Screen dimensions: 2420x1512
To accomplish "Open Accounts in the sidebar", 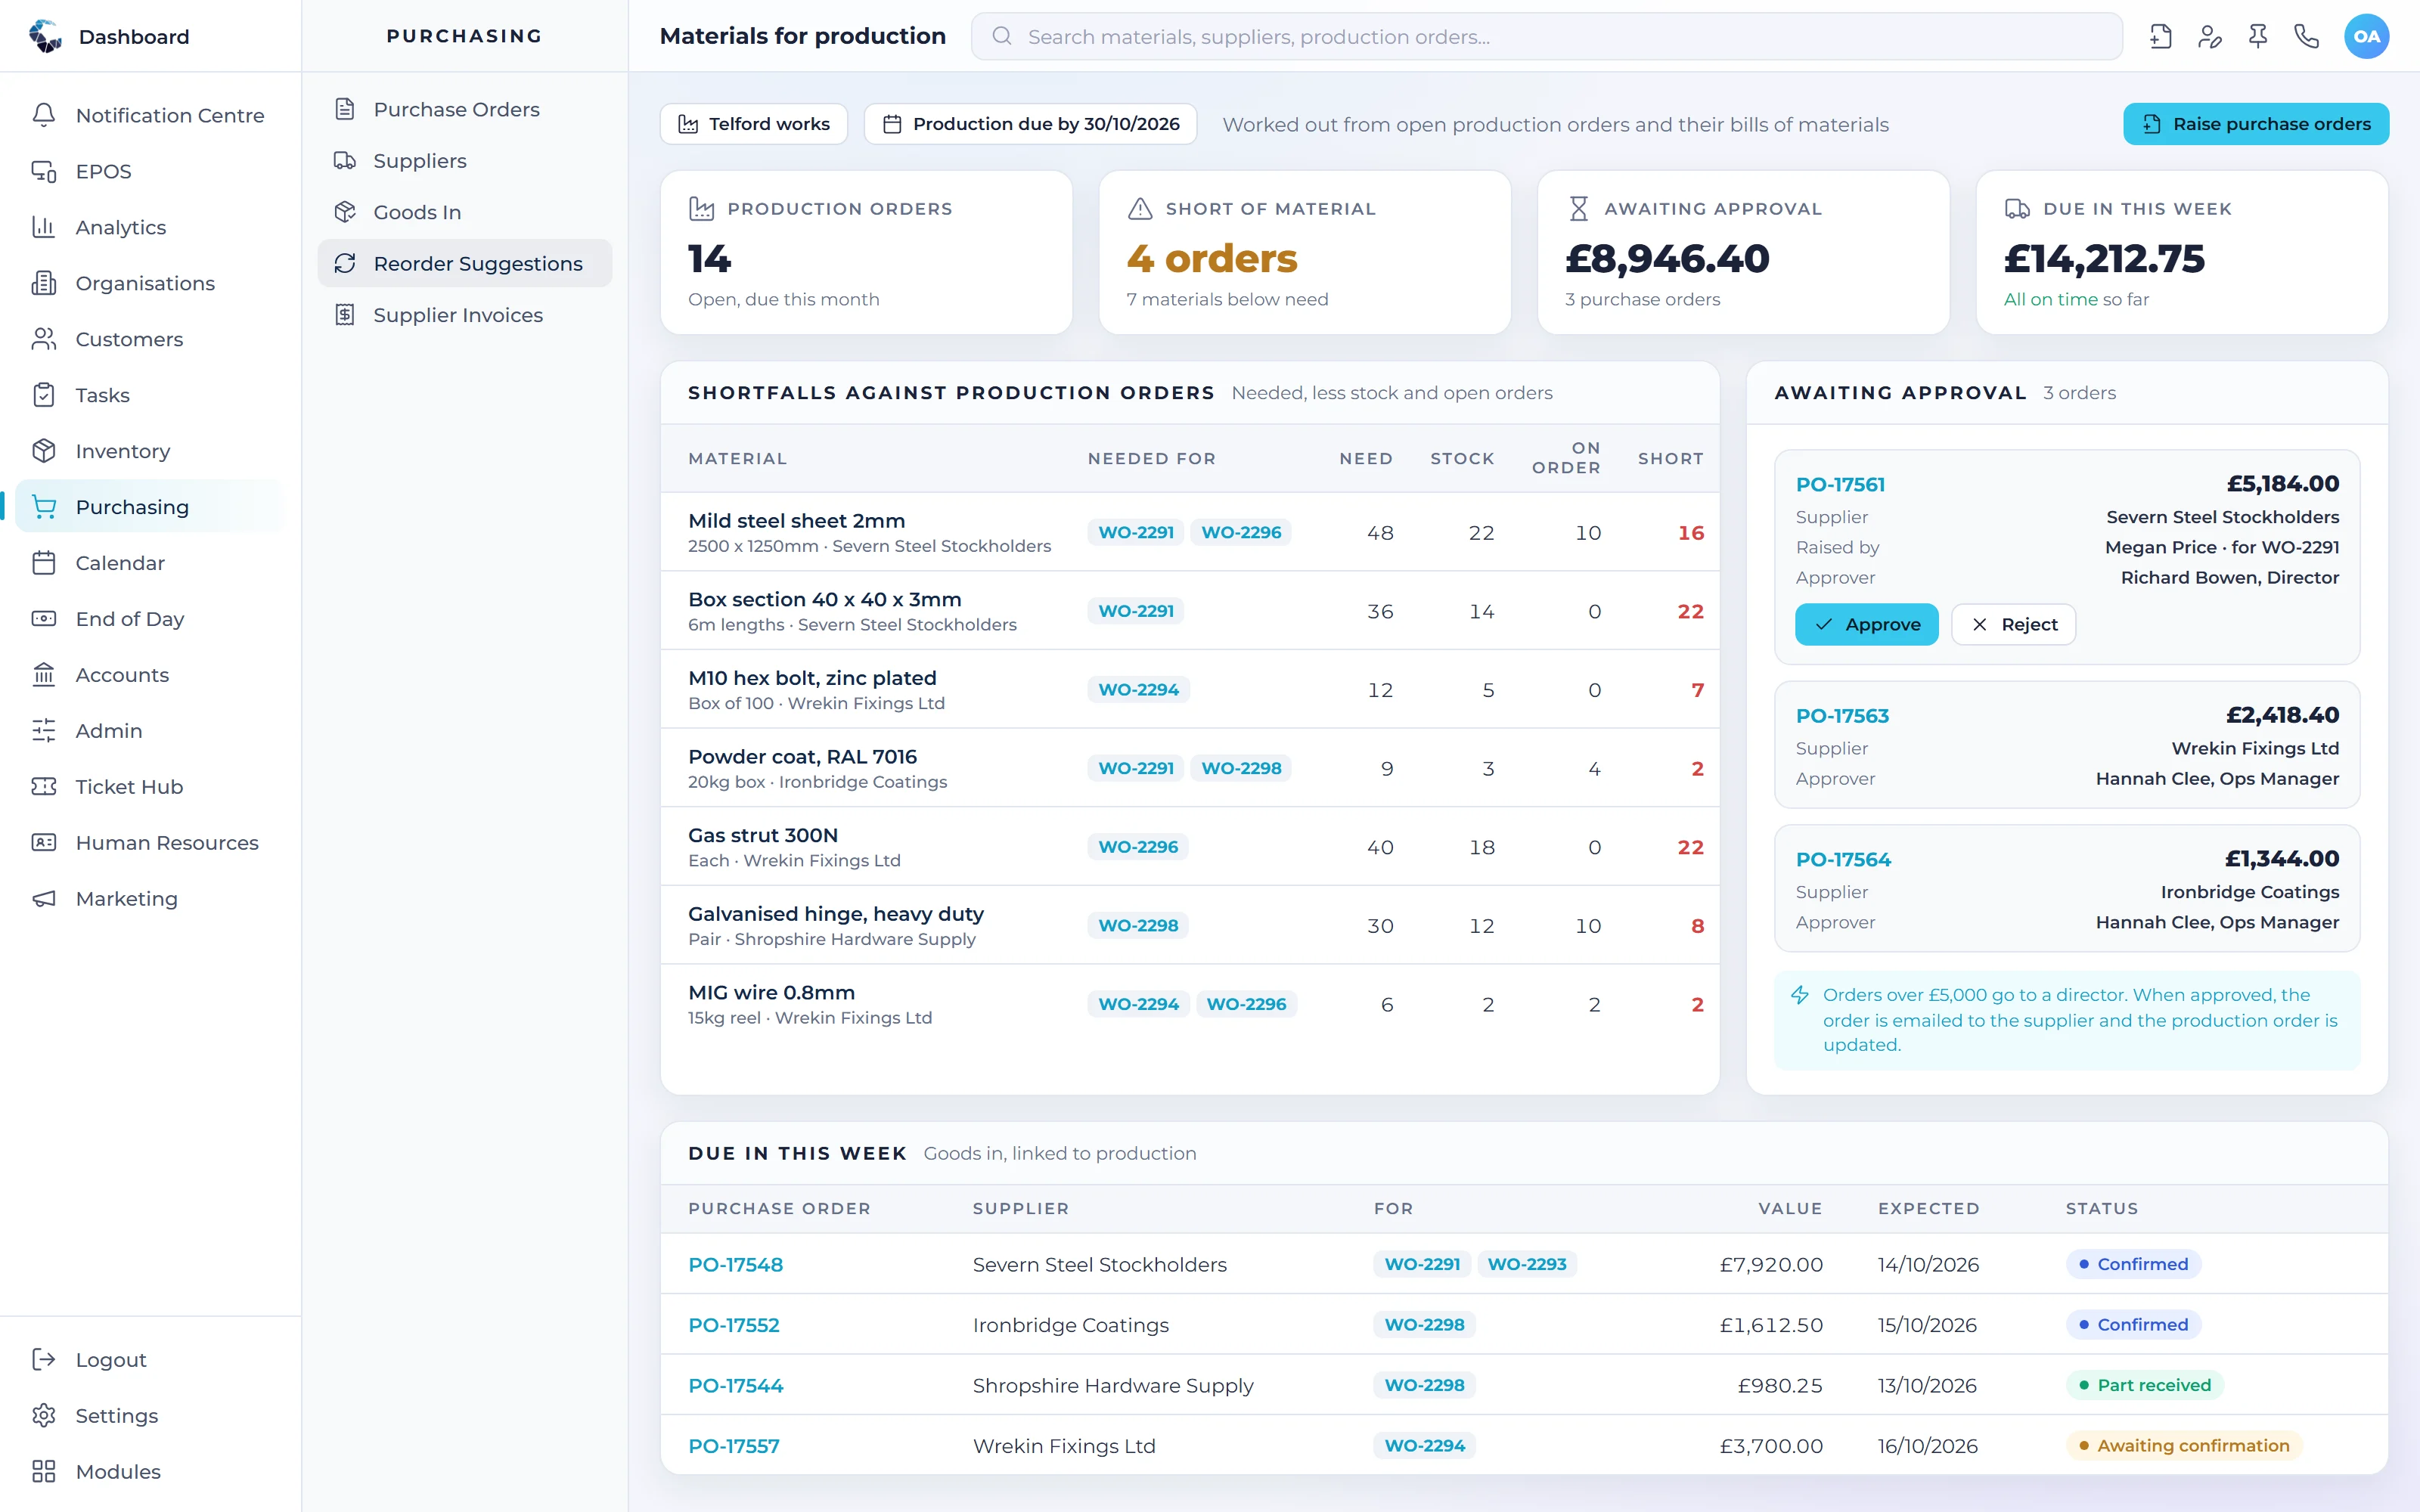I will (150, 675).
